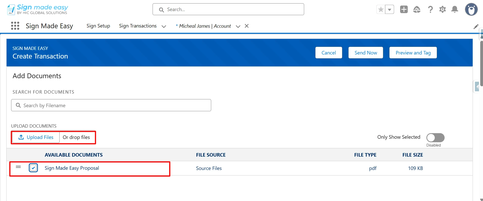Viewport: 483px width, 201px height.
Task: Open the global actions plus icon
Action: click(404, 9)
